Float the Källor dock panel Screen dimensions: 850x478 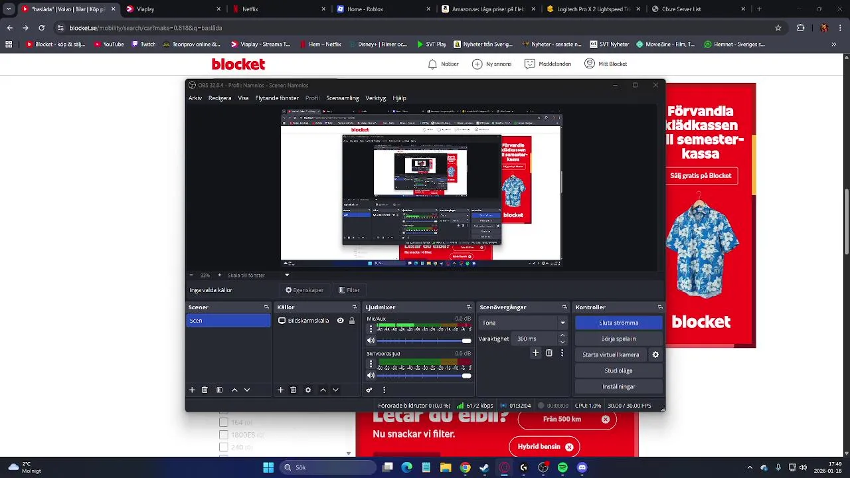click(355, 307)
